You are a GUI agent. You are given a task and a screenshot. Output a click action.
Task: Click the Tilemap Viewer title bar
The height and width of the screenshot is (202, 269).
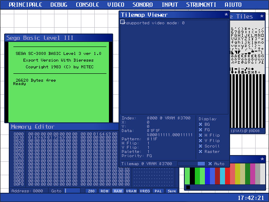click(x=174, y=15)
